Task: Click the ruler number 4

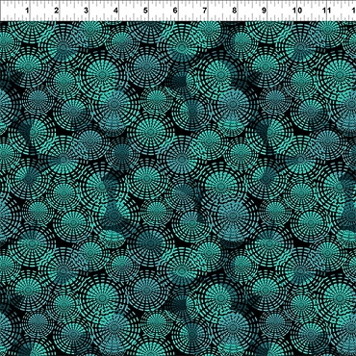Action: coord(115,11)
